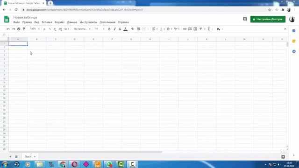Click the Redo arrow in toolbar

click(x=14, y=29)
